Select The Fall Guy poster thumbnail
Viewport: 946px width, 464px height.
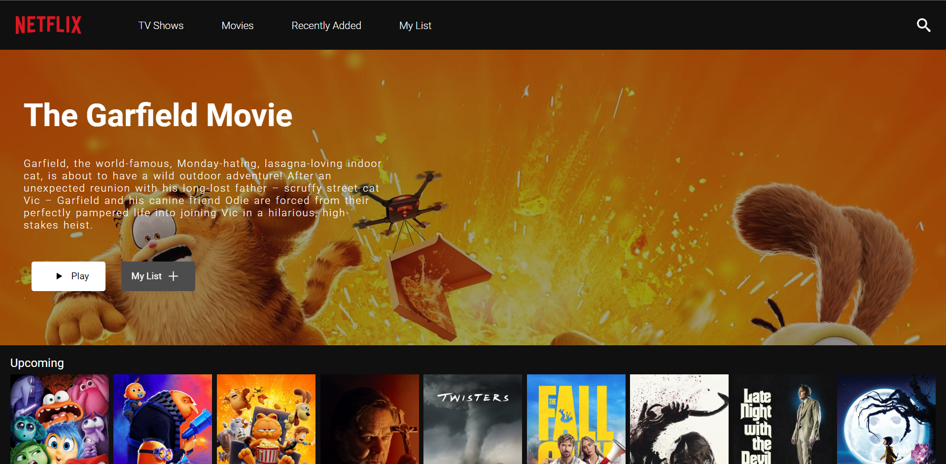pyautogui.click(x=576, y=419)
